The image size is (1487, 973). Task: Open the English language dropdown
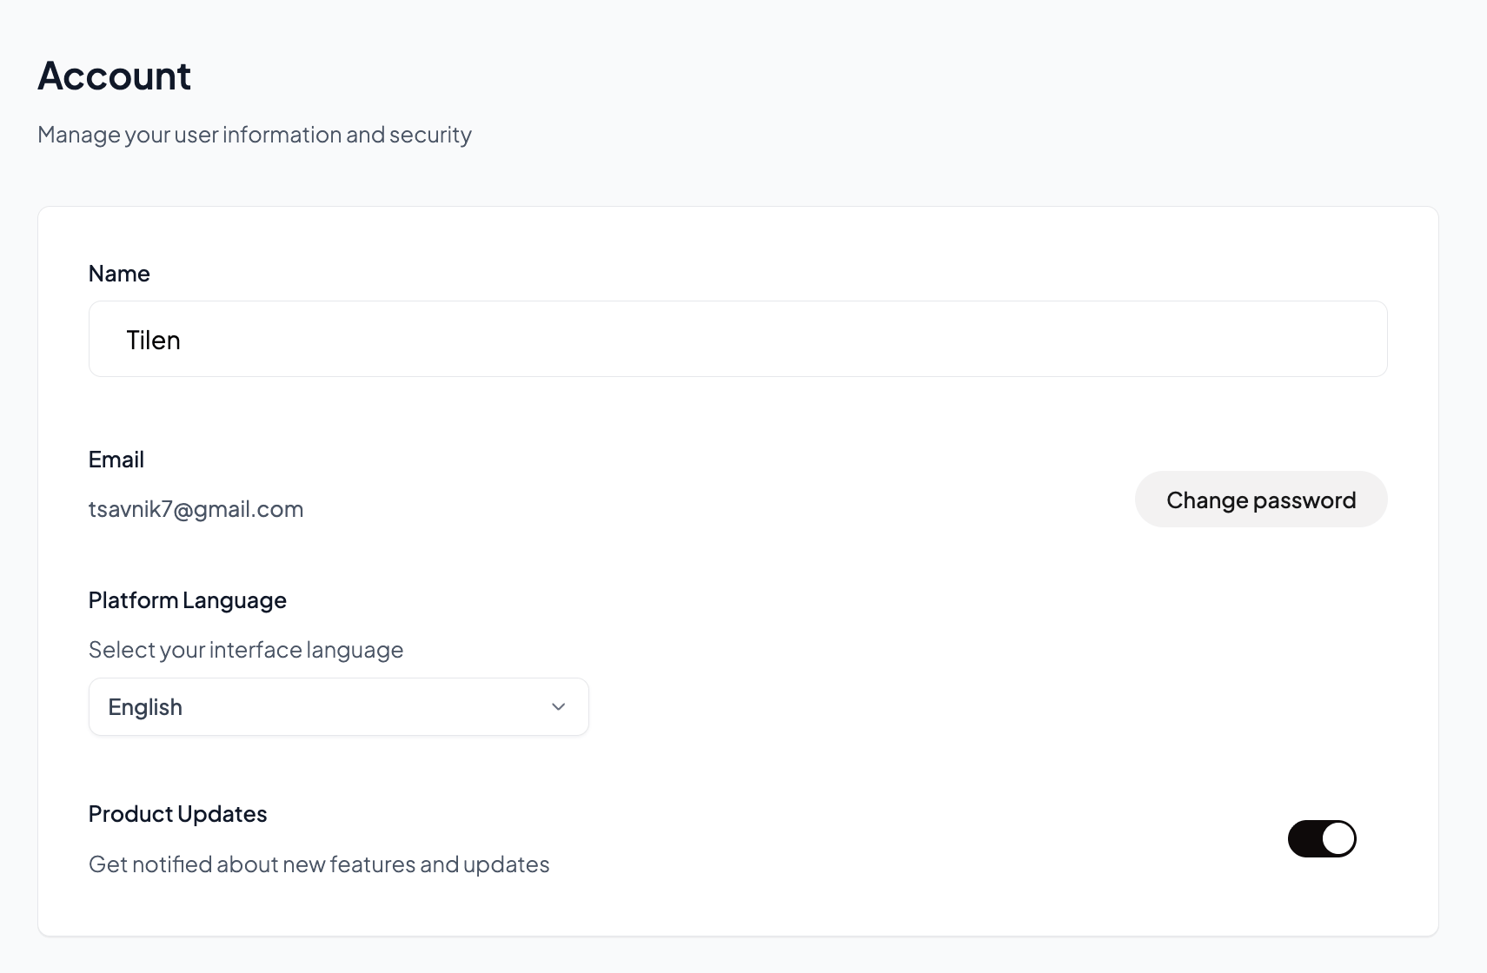[338, 707]
